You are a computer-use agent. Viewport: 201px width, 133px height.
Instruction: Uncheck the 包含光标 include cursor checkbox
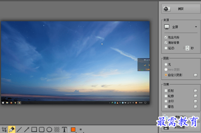pyautogui.click(x=166, y=37)
